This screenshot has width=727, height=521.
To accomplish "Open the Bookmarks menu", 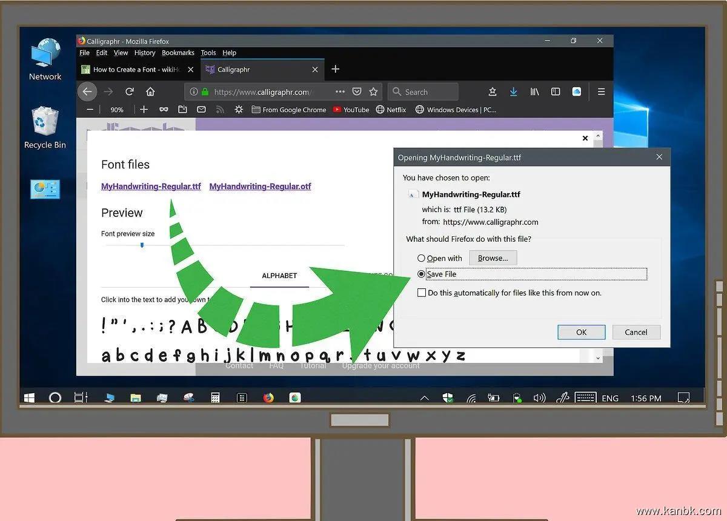I will (x=178, y=53).
